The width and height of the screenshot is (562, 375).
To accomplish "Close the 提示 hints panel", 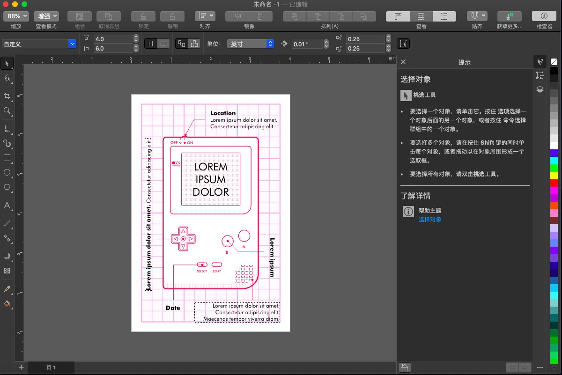I will coord(403,61).
